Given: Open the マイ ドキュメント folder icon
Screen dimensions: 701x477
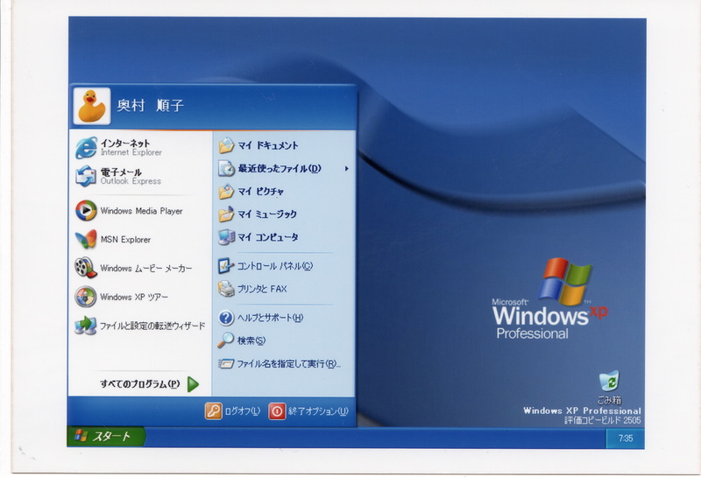Looking at the screenshot, I should pos(226,145).
